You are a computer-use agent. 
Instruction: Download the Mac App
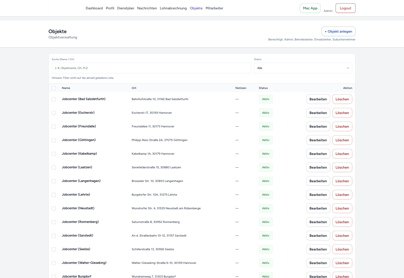tap(310, 8)
